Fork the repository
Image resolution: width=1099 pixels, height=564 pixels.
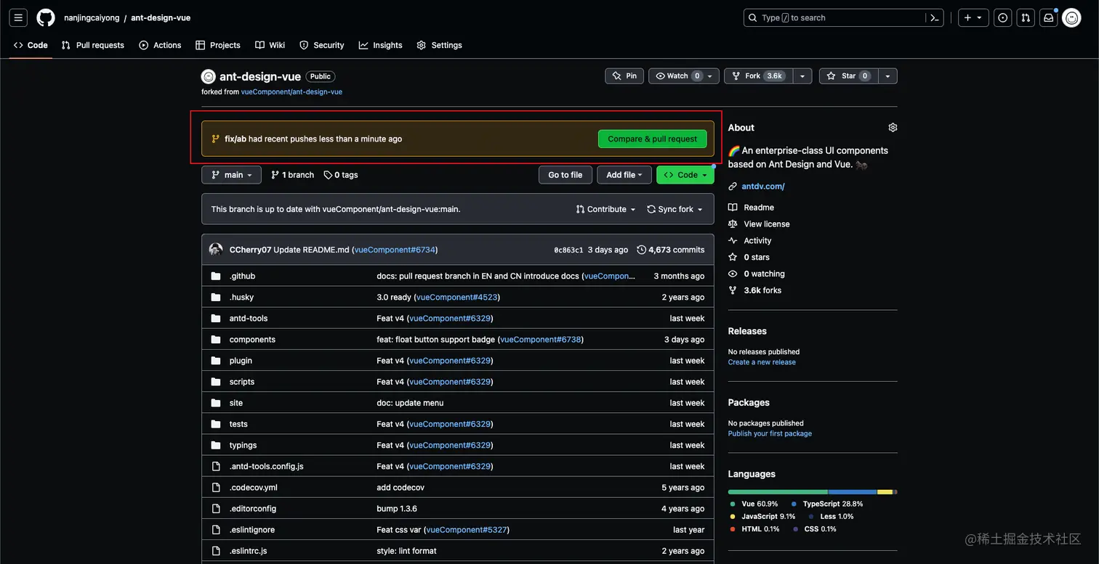point(758,75)
